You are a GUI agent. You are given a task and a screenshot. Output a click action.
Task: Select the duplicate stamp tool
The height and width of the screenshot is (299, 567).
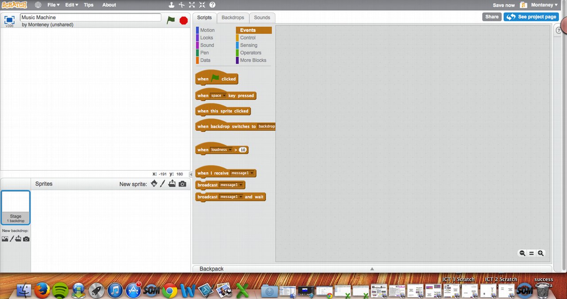[171, 5]
